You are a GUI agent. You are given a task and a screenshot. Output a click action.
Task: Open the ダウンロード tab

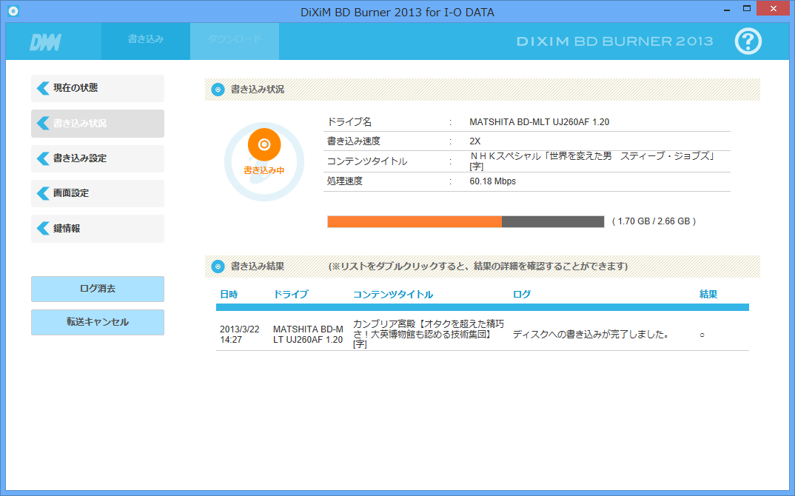pyautogui.click(x=234, y=39)
